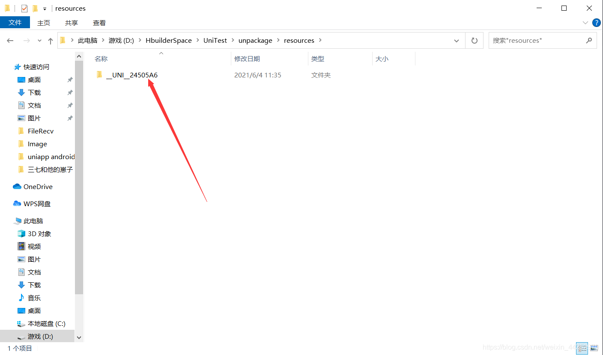The width and height of the screenshot is (603, 355).
Task: Click 此电脑 in the address bar
Action: [87, 40]
